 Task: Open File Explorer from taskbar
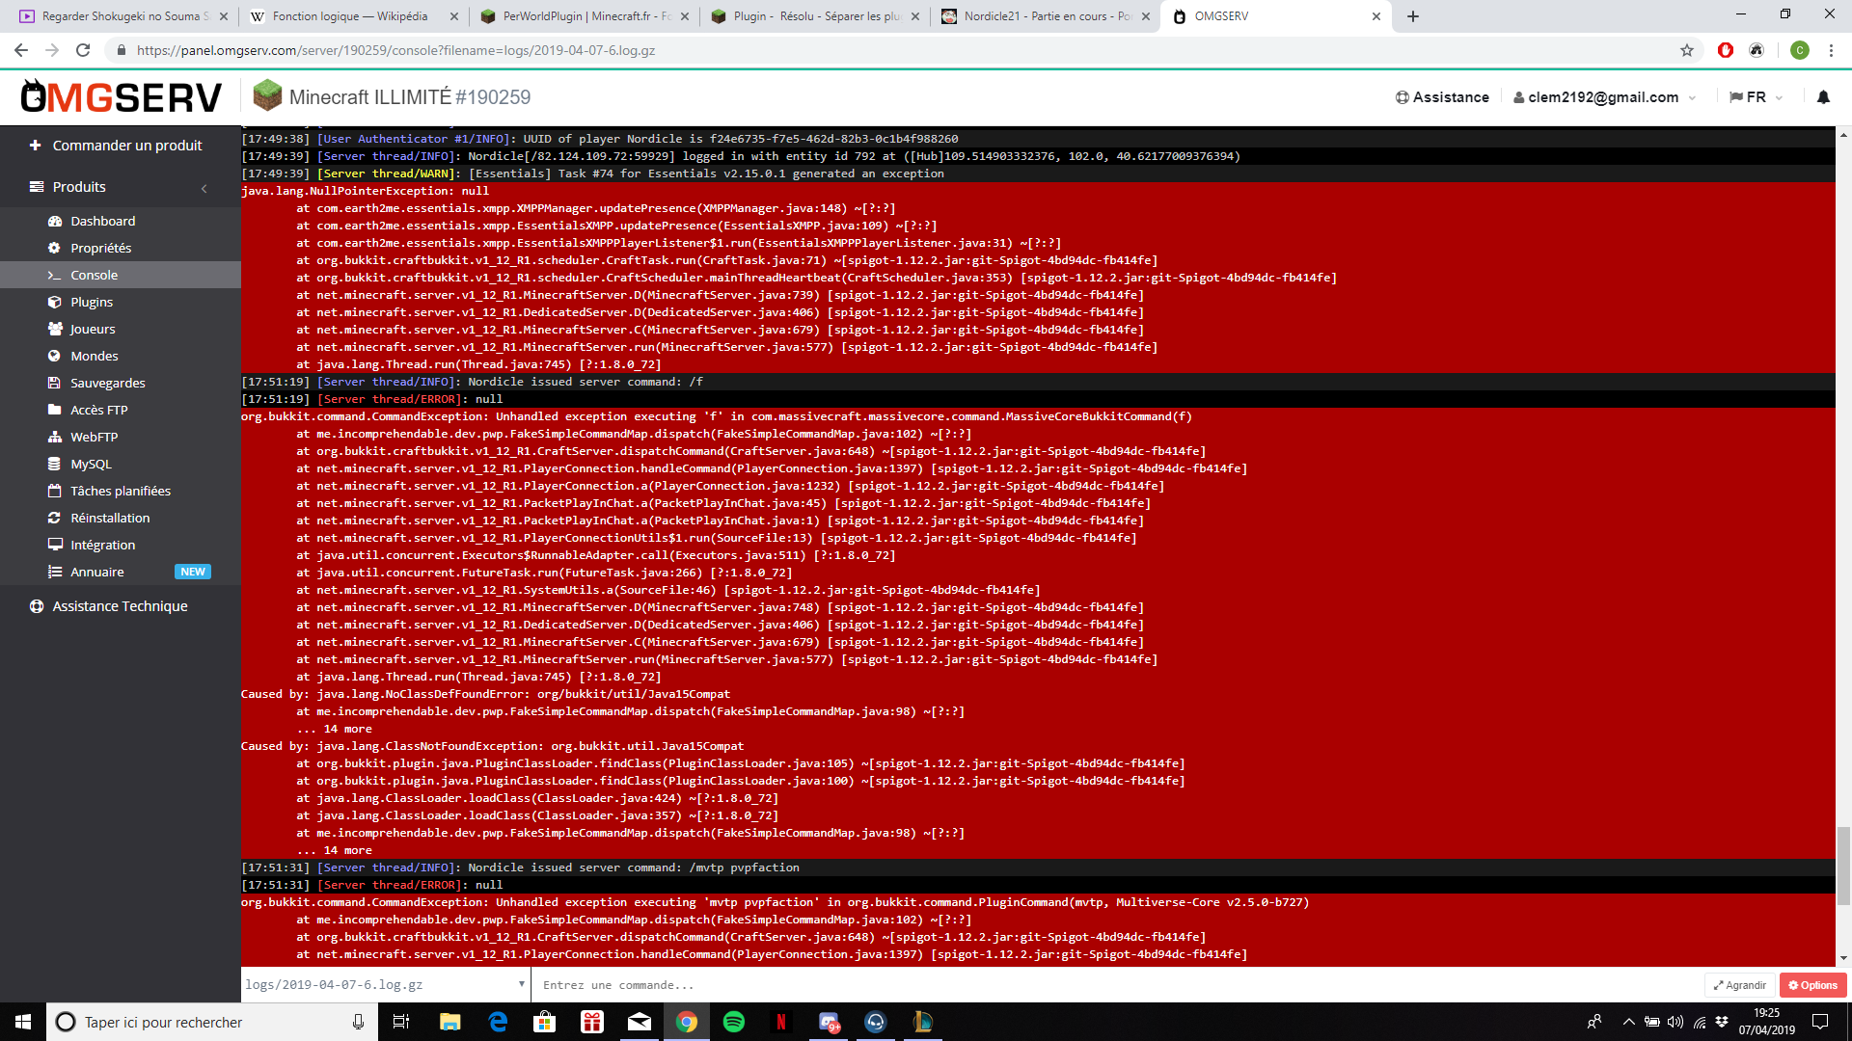[x=450, y=1022]
